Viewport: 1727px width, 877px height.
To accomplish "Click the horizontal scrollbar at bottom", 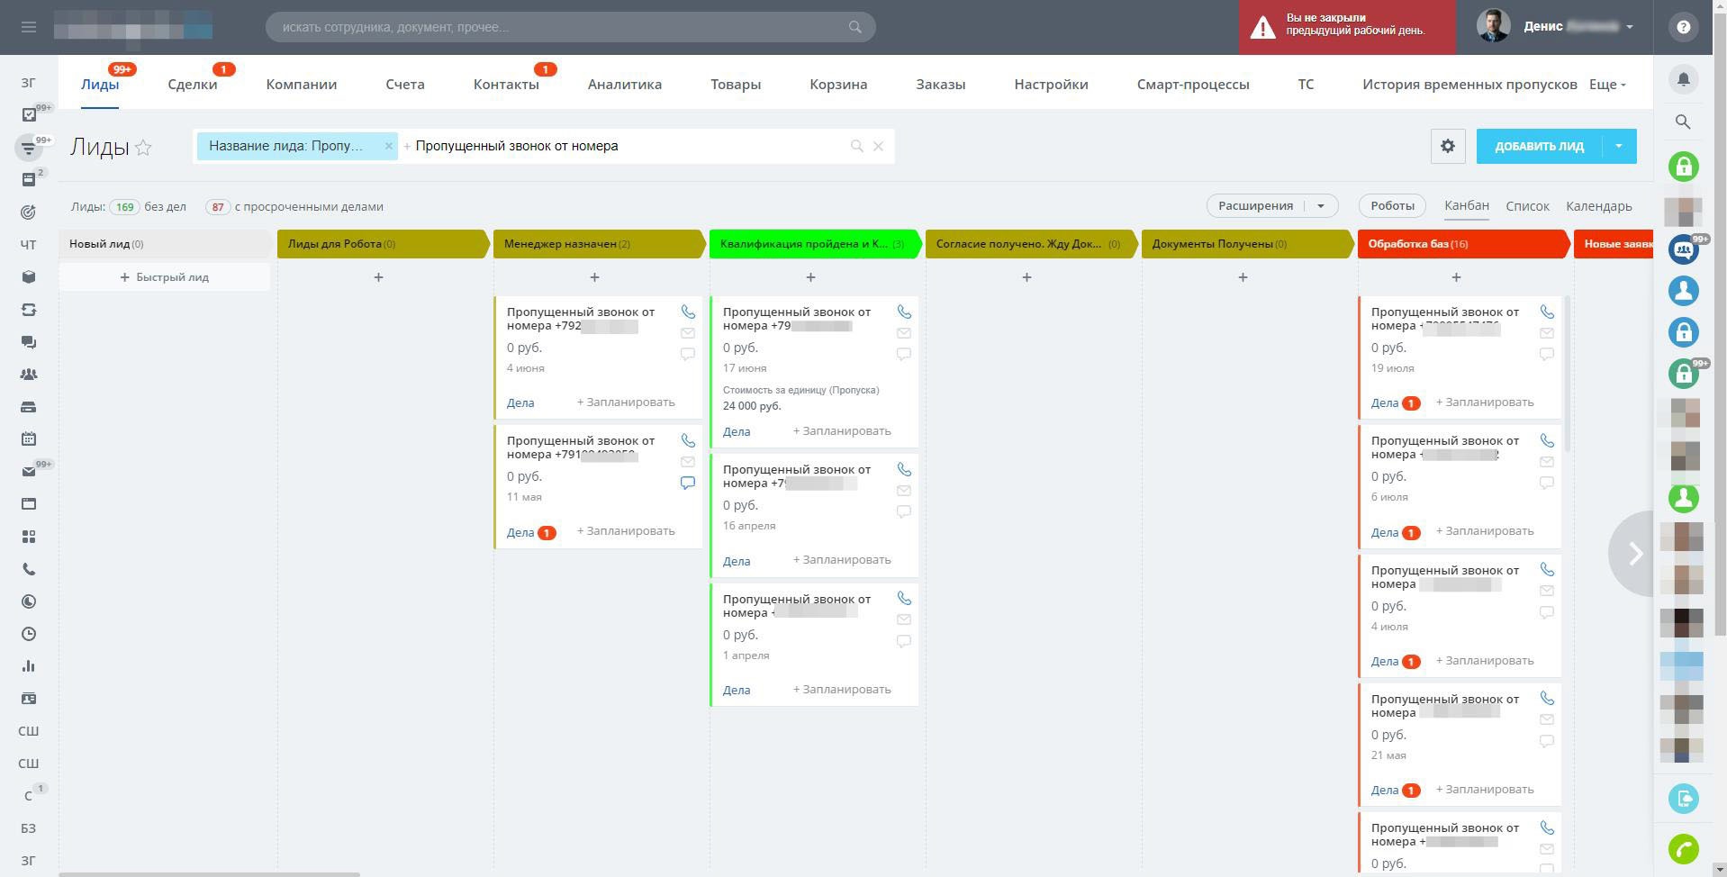I will (209, 873).
